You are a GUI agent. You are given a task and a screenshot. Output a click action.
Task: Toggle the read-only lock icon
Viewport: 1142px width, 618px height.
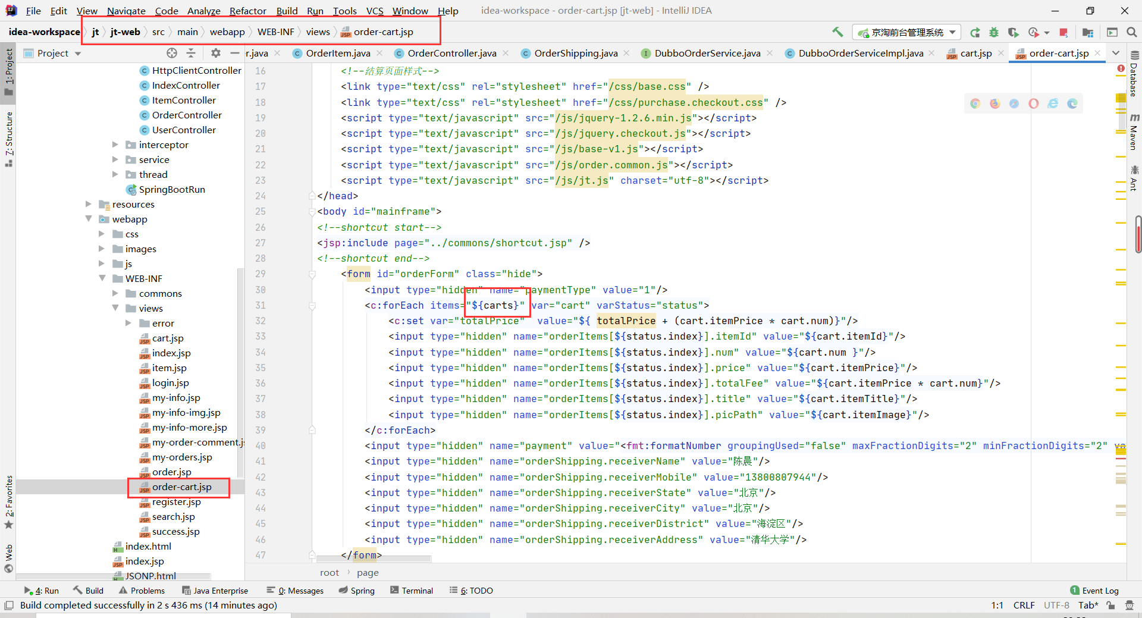tap(1110, 606)
